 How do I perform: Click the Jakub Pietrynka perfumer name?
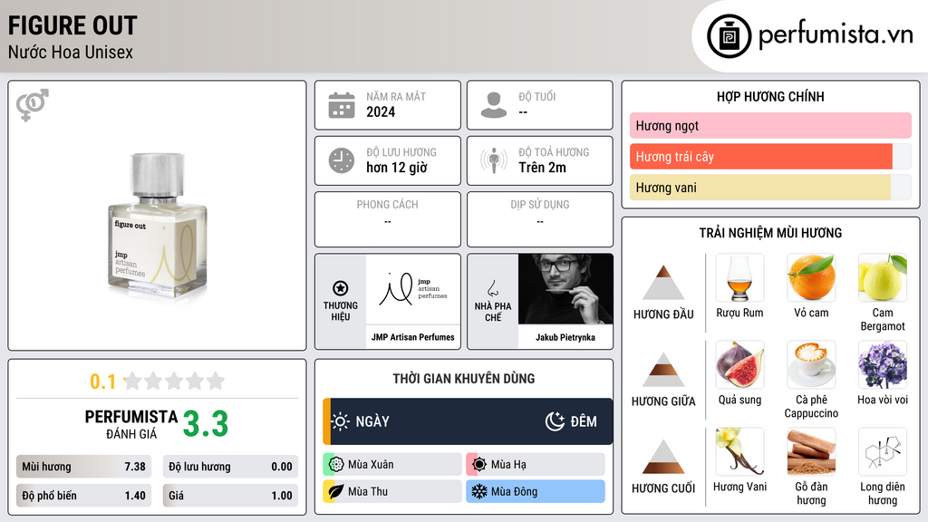pyautogui.click(x=565, y=337)
